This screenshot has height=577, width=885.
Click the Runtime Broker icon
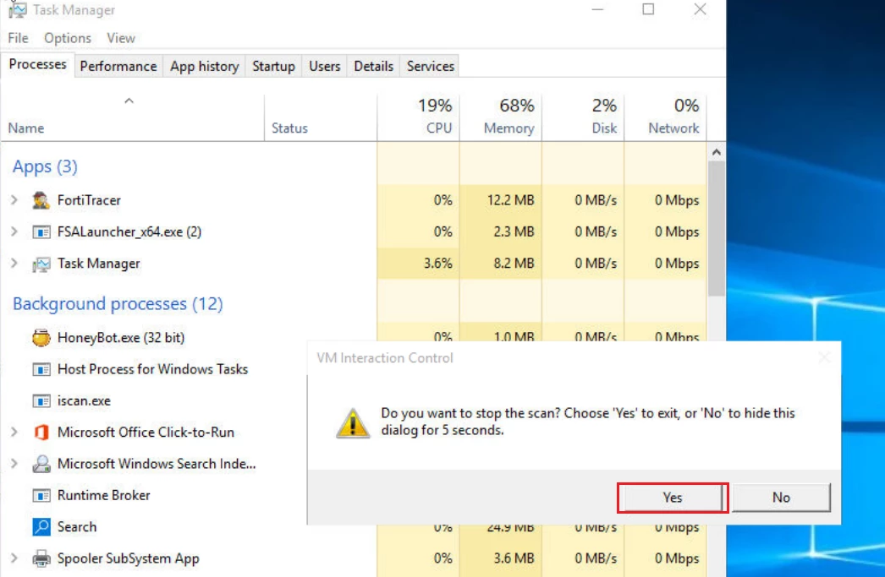pyautogui.click(x=41, y=495)
